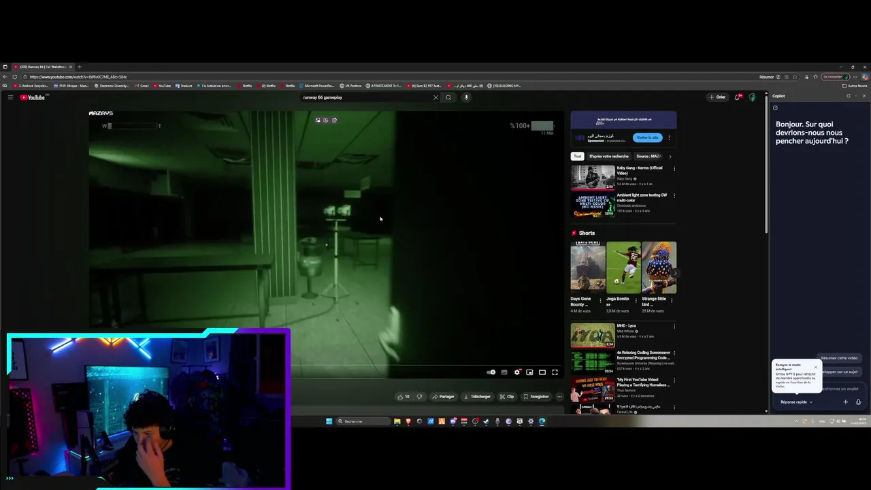
Task: Show more filter chips with the arrow
Action: [670, 157]
